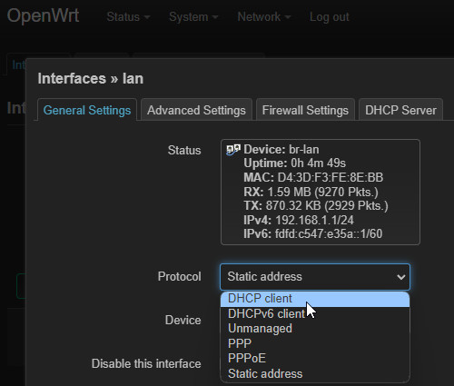Click the Log out link
Screen dimensions: 454x386
coord(330,17)
